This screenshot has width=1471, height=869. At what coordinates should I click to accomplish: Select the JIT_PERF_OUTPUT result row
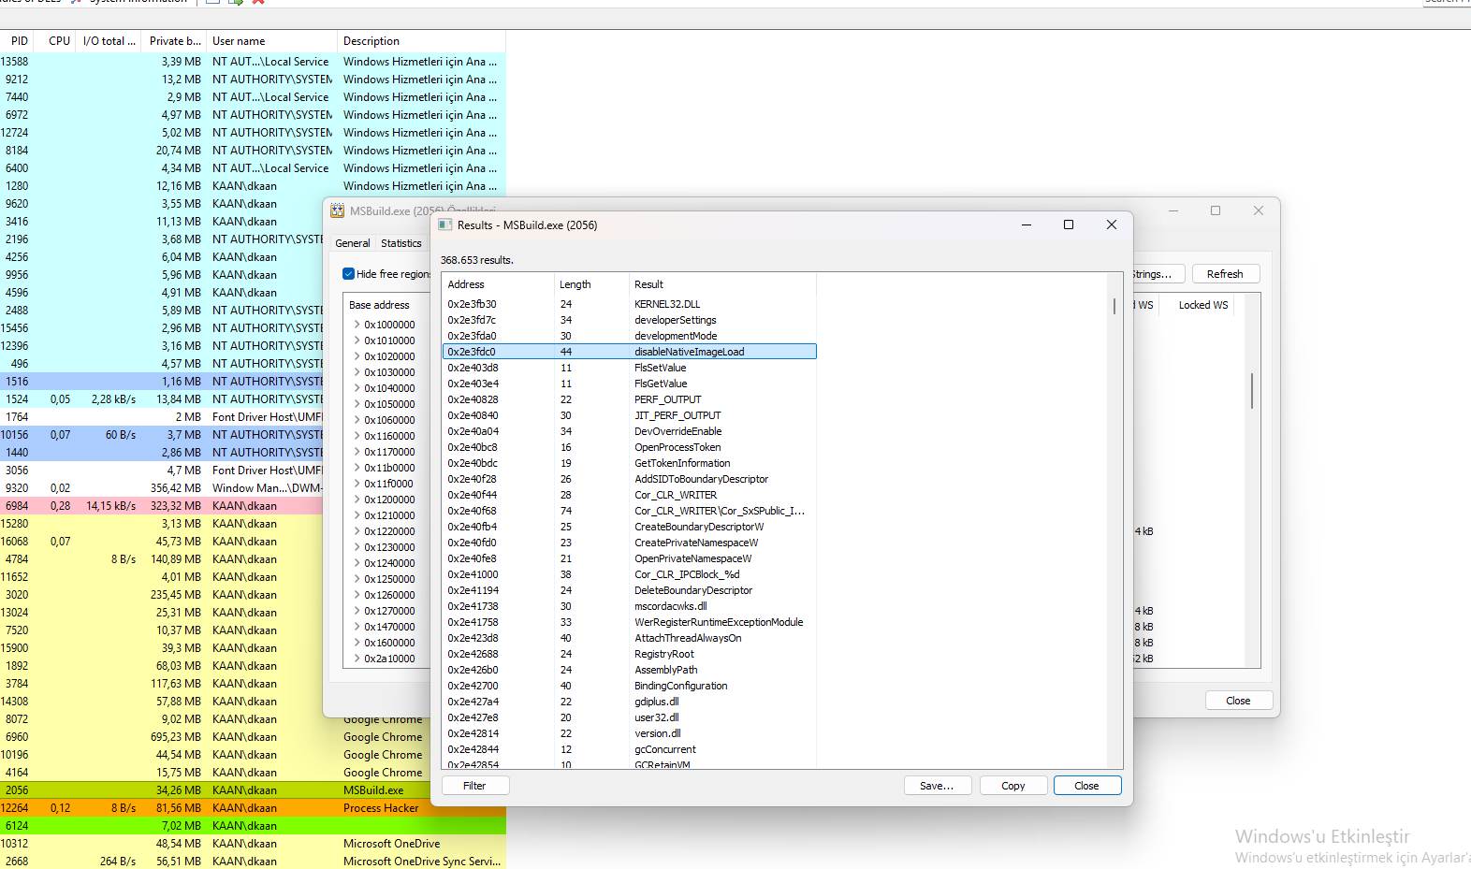tap(629, 415)
